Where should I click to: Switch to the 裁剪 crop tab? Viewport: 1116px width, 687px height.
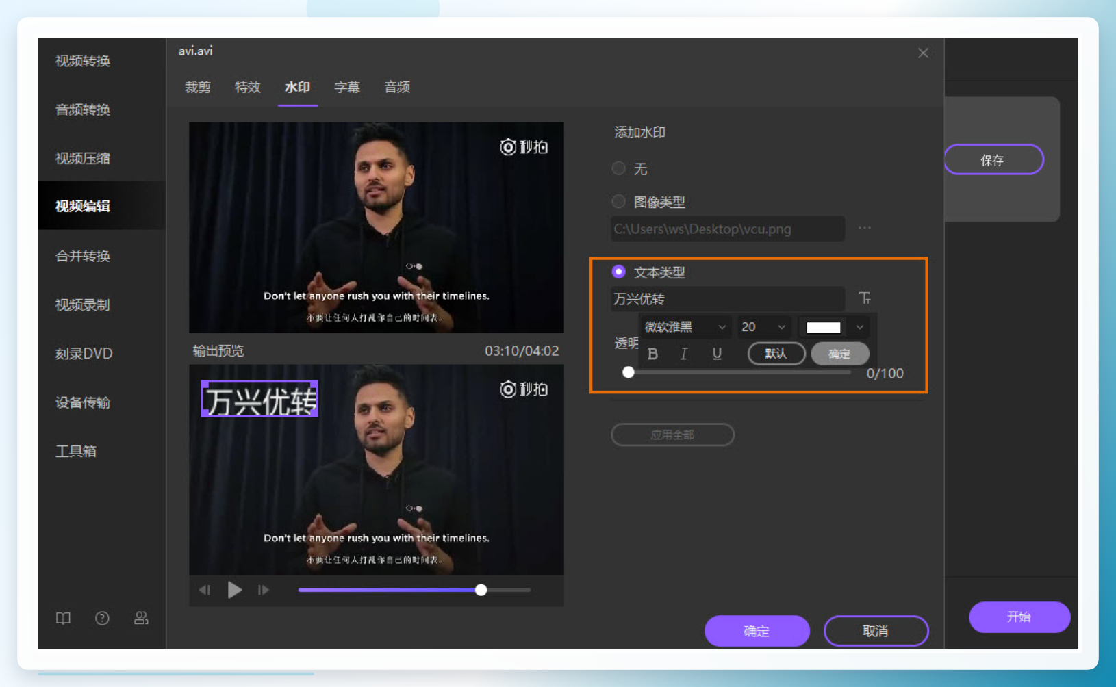[198, 88]
